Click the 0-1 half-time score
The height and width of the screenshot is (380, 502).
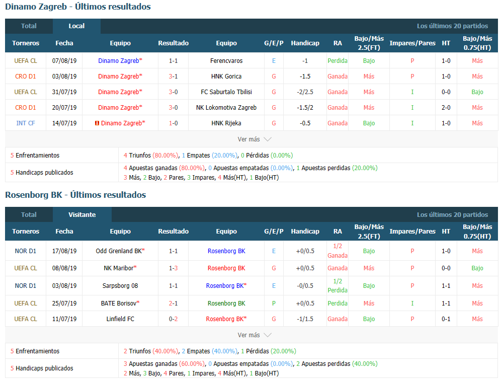point(446,319)
